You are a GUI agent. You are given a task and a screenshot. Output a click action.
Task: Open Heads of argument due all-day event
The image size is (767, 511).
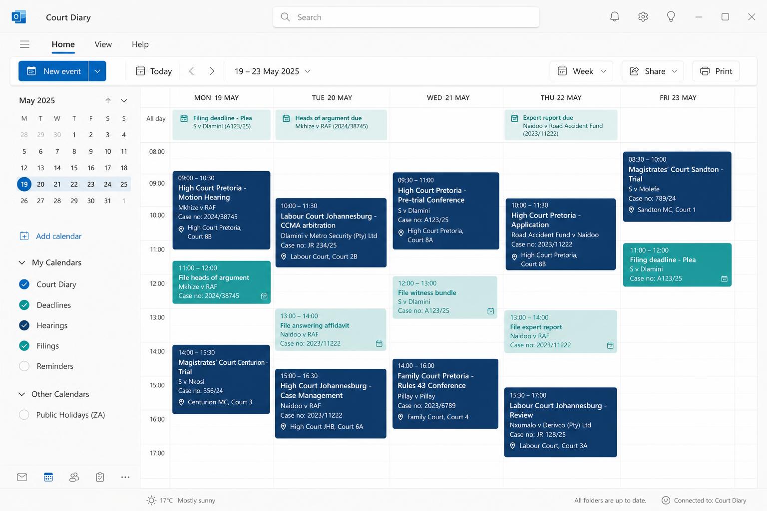point(331,125)
